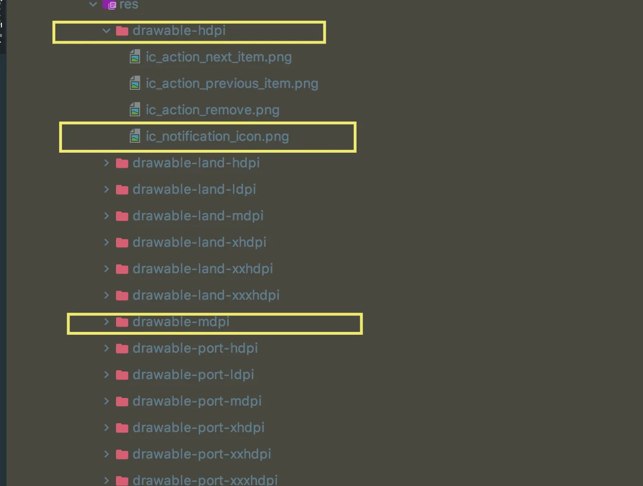Expand the drawable-port-xhdpi folder arrow
This screenshot has height=486, width=643.
[107, 428]
